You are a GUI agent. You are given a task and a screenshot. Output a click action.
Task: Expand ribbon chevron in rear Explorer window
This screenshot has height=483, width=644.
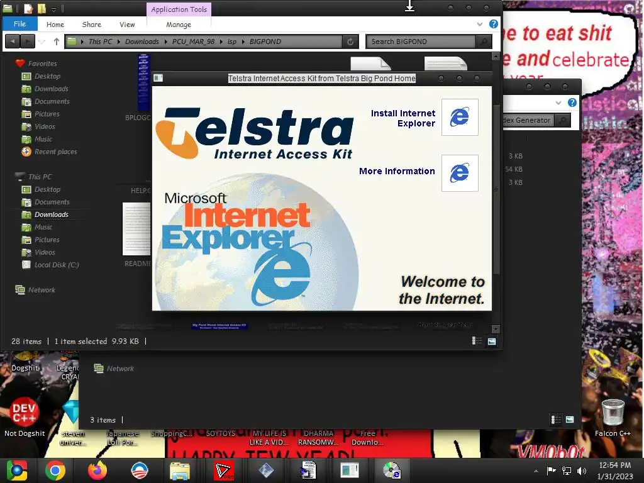point(558,103)
